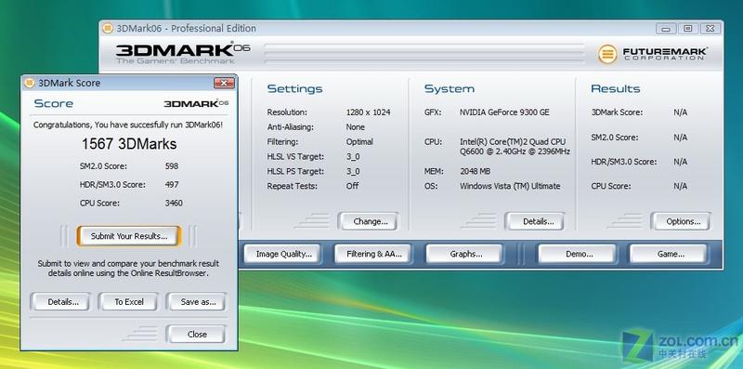Click Results 3DMark Score N/A value

click(x=680, y=112)
